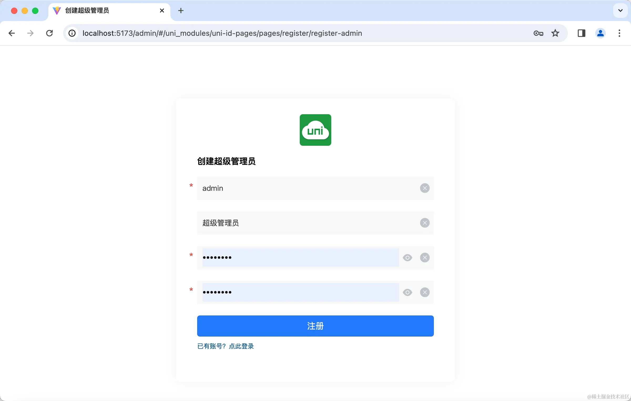This screenshot has height=401, width=631.
Task: Clear the admin username field
Action: click(x=425, y=188)
